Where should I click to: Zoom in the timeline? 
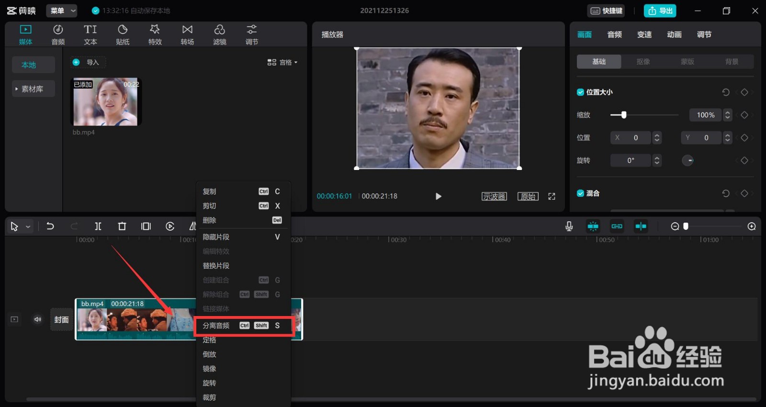(752, 226)
